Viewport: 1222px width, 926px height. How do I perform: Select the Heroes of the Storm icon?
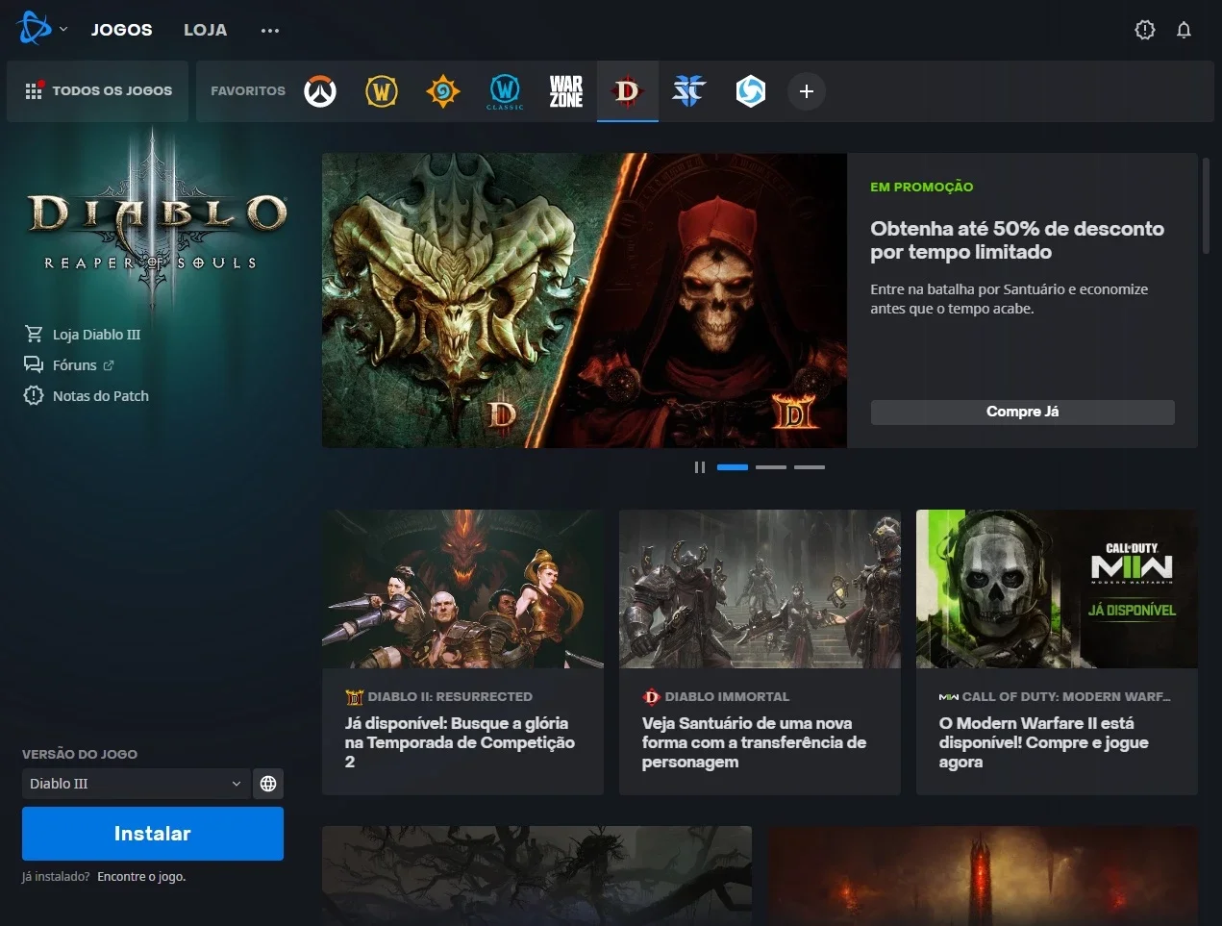(x=751, y=91)
